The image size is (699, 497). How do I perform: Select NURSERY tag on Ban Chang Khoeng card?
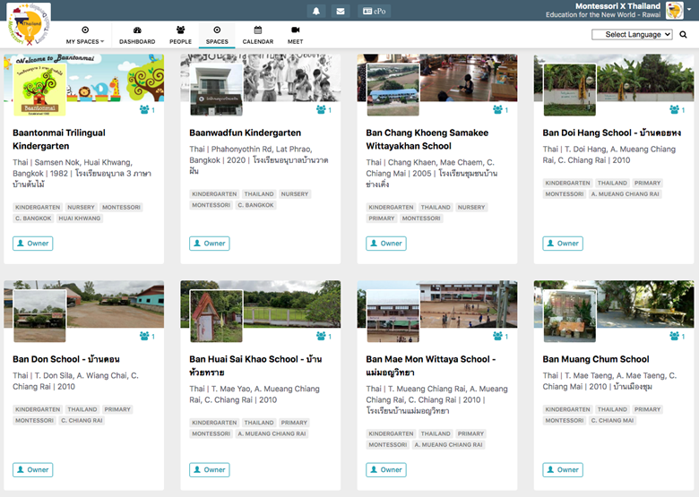tap(471, 207)
